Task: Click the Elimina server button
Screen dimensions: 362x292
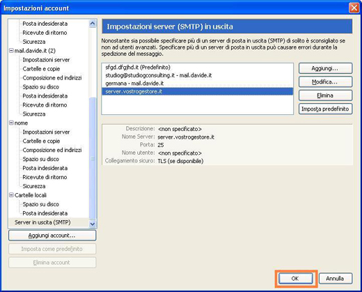Action: pos(325,95)
